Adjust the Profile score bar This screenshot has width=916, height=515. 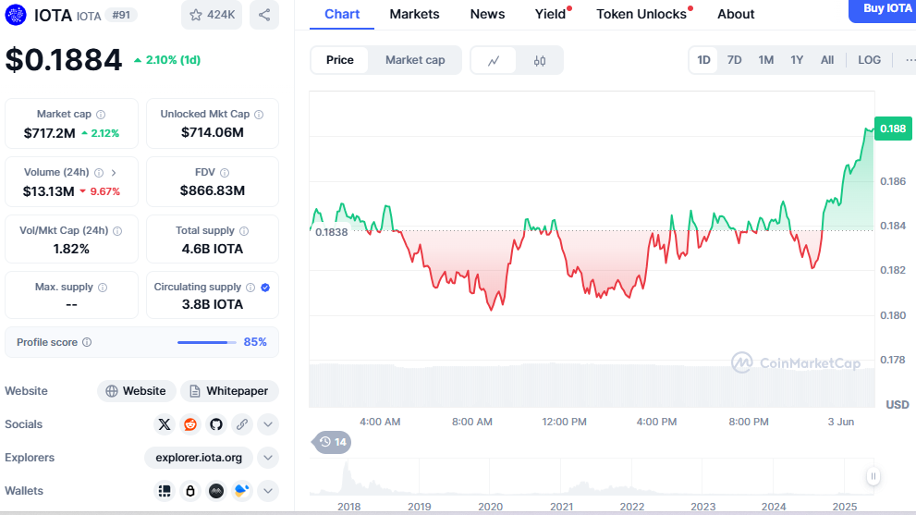tap(207, 342)
